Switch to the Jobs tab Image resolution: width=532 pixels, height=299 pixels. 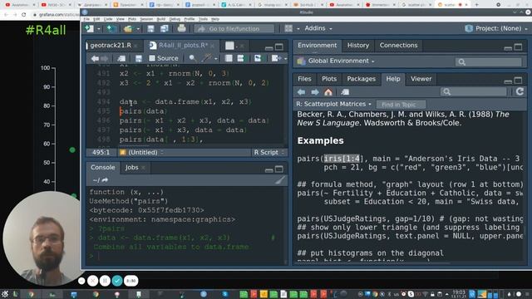[131, 168]
